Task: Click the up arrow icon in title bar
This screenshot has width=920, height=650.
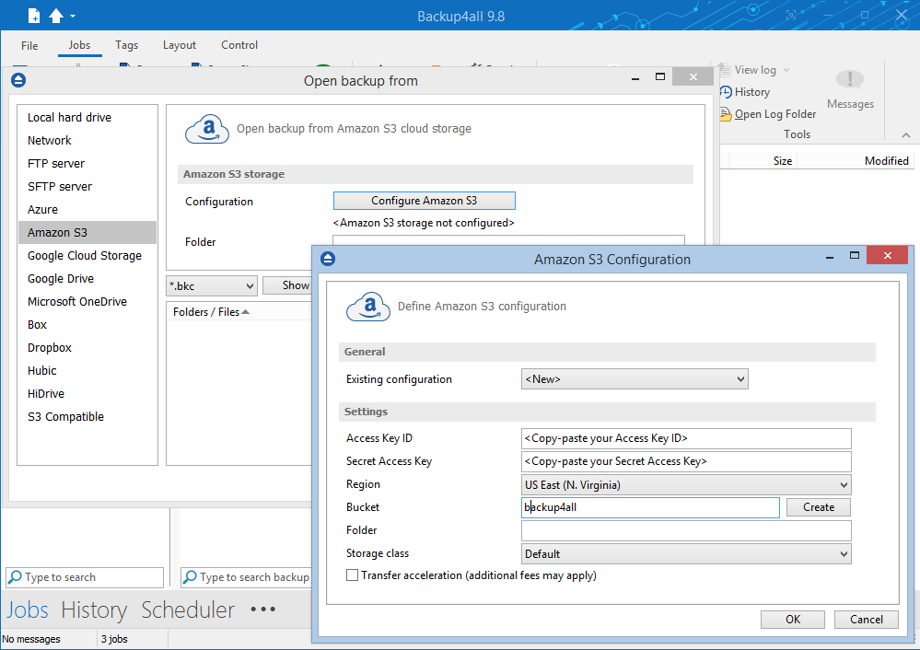Action: (56, 16)
